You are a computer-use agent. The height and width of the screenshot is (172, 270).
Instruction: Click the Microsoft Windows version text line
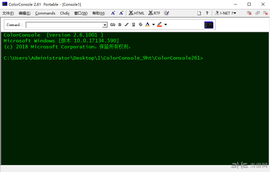[61, 41]
